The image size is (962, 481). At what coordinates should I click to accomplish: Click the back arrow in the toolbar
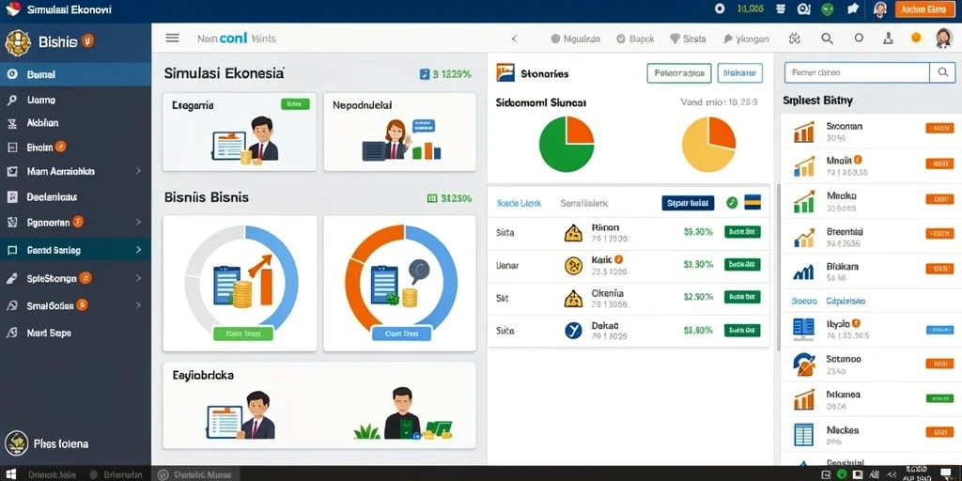tap(514, 39)
